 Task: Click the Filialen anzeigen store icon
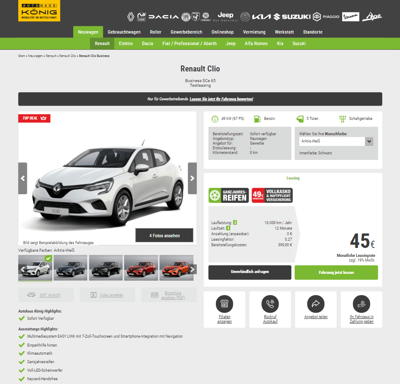click(x=224, y=304)
